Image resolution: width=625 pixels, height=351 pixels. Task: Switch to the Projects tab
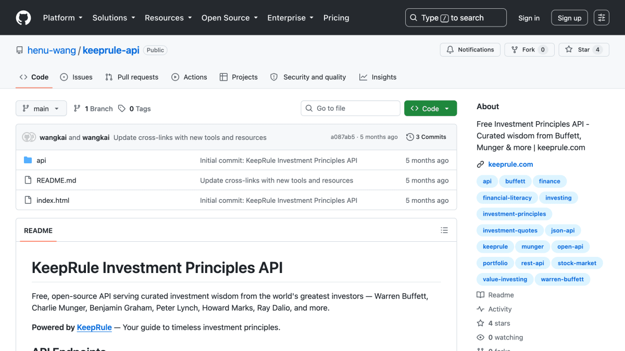coord(239,77)
